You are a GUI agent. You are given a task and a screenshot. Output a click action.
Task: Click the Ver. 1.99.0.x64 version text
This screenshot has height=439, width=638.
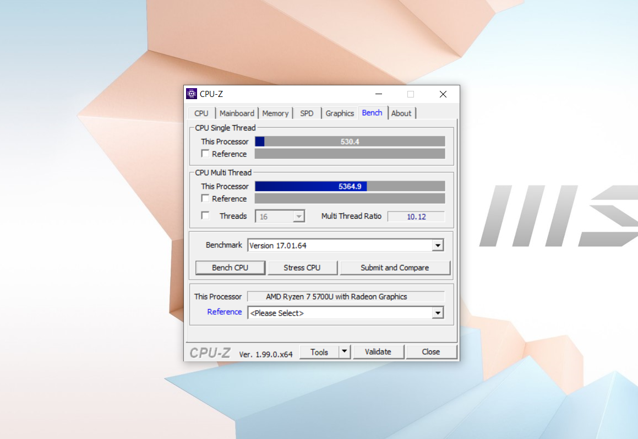tap(266, 354)
